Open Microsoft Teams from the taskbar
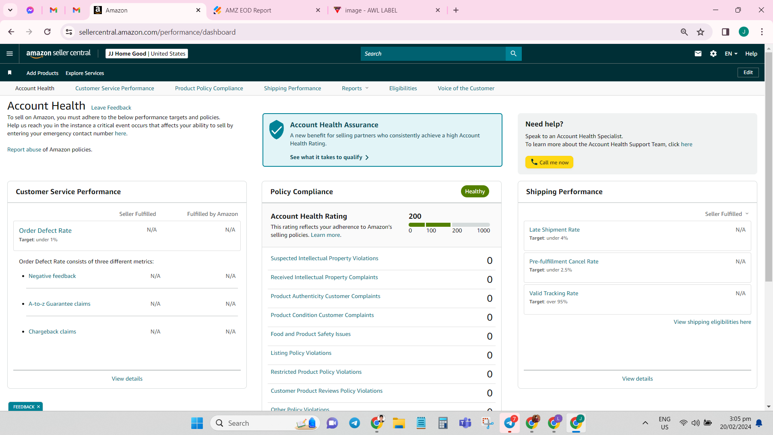 tap(465, 423)
